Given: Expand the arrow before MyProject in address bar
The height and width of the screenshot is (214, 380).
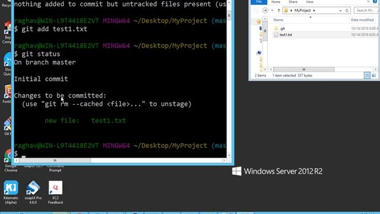Looking at the screenshot, I should (x=291, y=11).
